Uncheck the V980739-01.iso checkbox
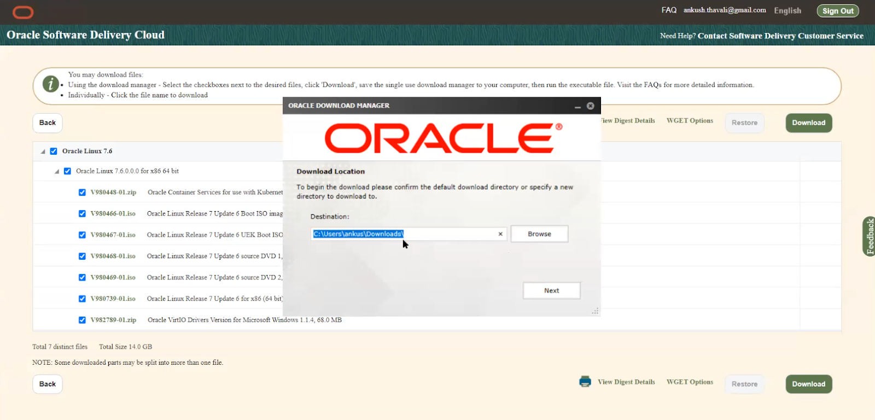The height and width of the screenshot is (420, 875). pos(82,299)
